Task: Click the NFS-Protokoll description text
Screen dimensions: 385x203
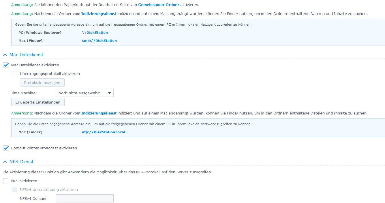Action: pos(107,172)
